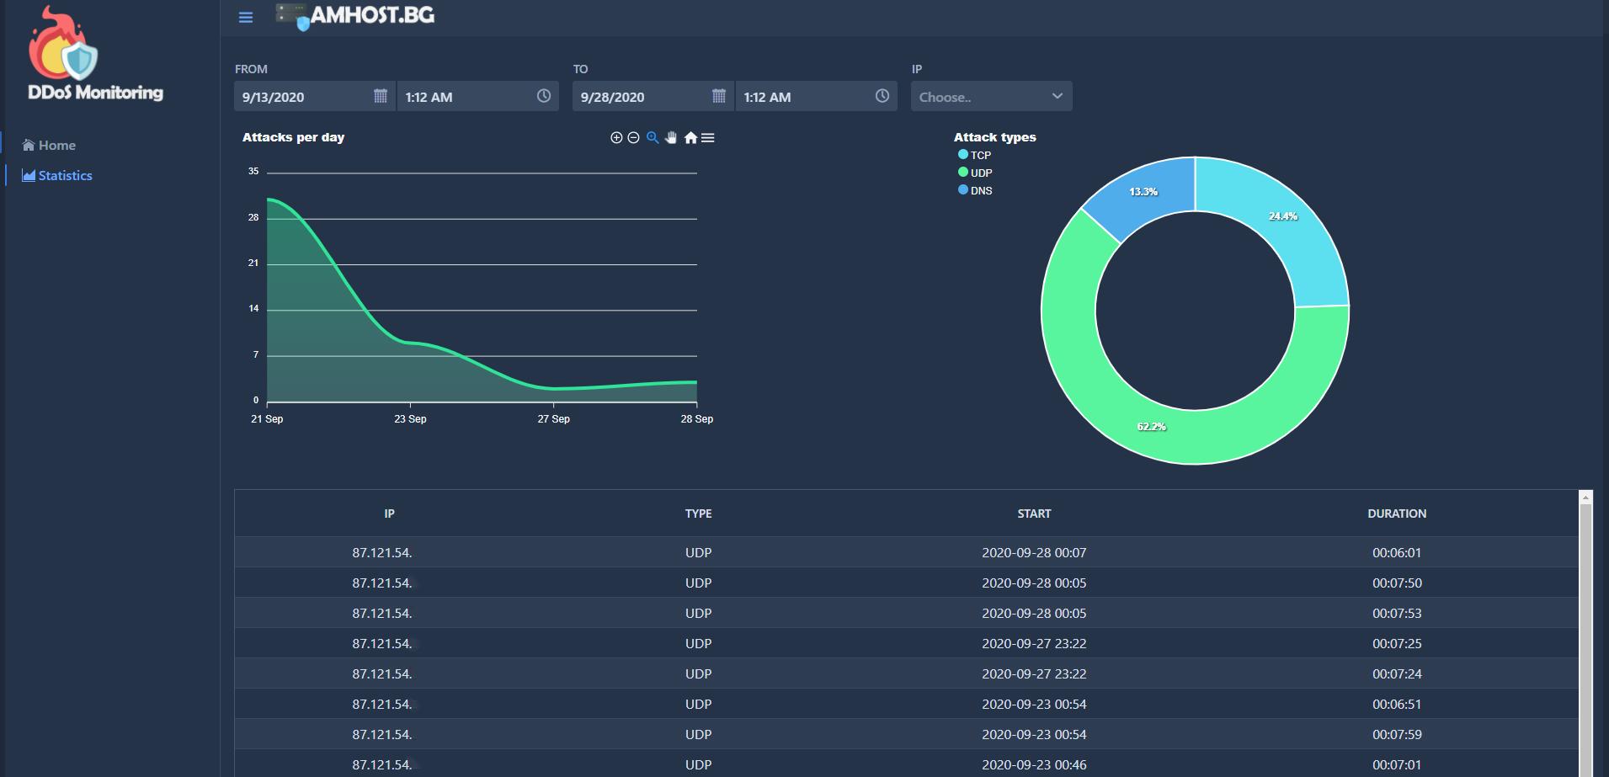This screenshot has height=777, width=1609.
Task: Open the FROM time clock picker
Action: coord(544,96)
